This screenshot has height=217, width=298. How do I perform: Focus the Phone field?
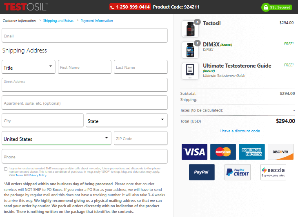click(85, 156)
